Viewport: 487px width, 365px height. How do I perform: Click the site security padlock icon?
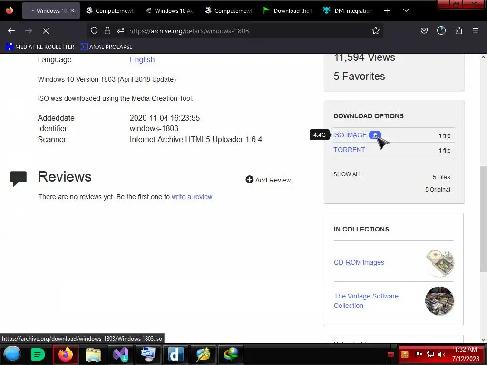[107, 30]
